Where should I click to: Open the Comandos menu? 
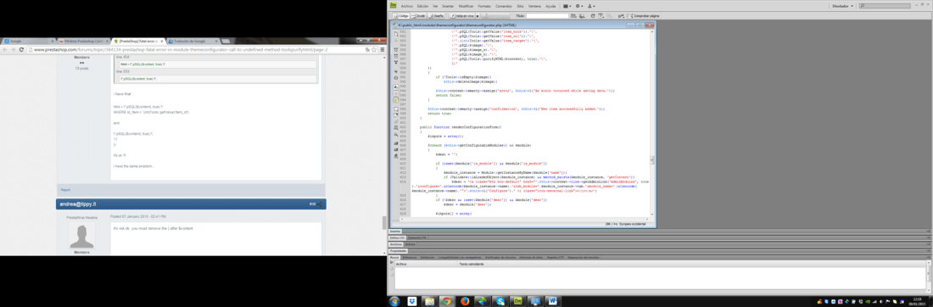[503, 6]
